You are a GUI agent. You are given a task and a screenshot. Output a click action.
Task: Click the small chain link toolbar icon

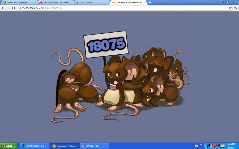pos(201,144)
